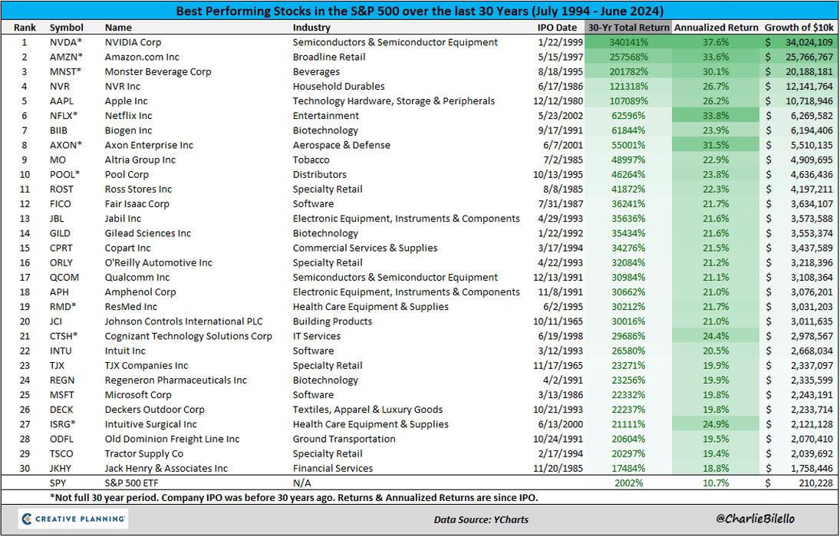Click the 257568% total return cell
This screenshot has height=537, width=840.
[628, 57]
